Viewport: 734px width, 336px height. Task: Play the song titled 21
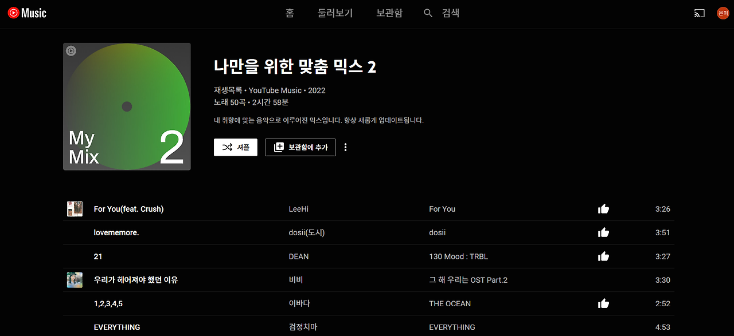point(98,256)
